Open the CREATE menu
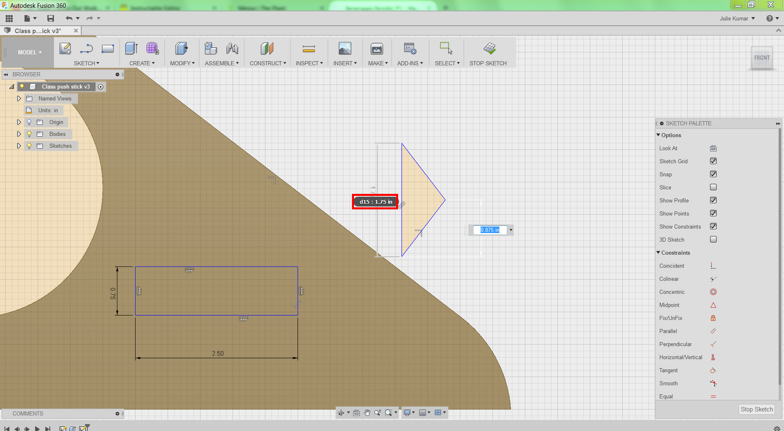 tap(142, 63)
